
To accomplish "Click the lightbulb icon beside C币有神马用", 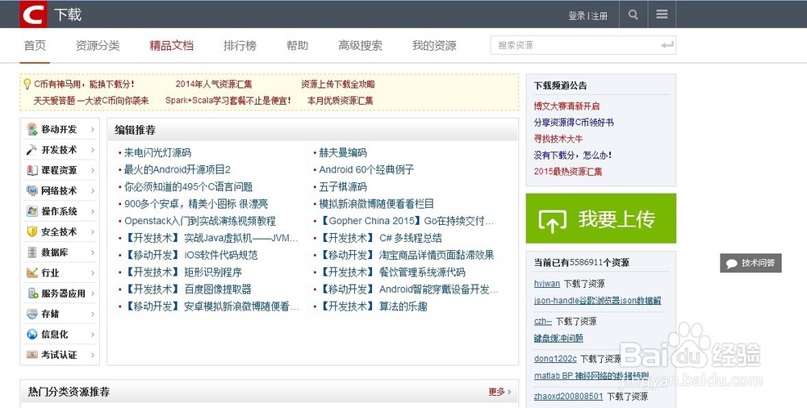I will 27,84.
